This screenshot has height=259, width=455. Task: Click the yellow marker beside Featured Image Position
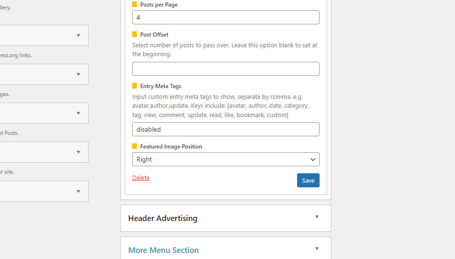(134, 146)
